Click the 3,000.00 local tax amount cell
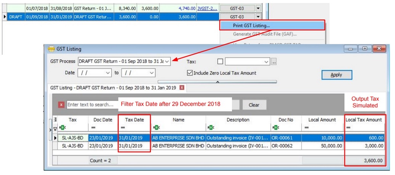The height and width of the screenshot is (175, 395). coord(364,146)
